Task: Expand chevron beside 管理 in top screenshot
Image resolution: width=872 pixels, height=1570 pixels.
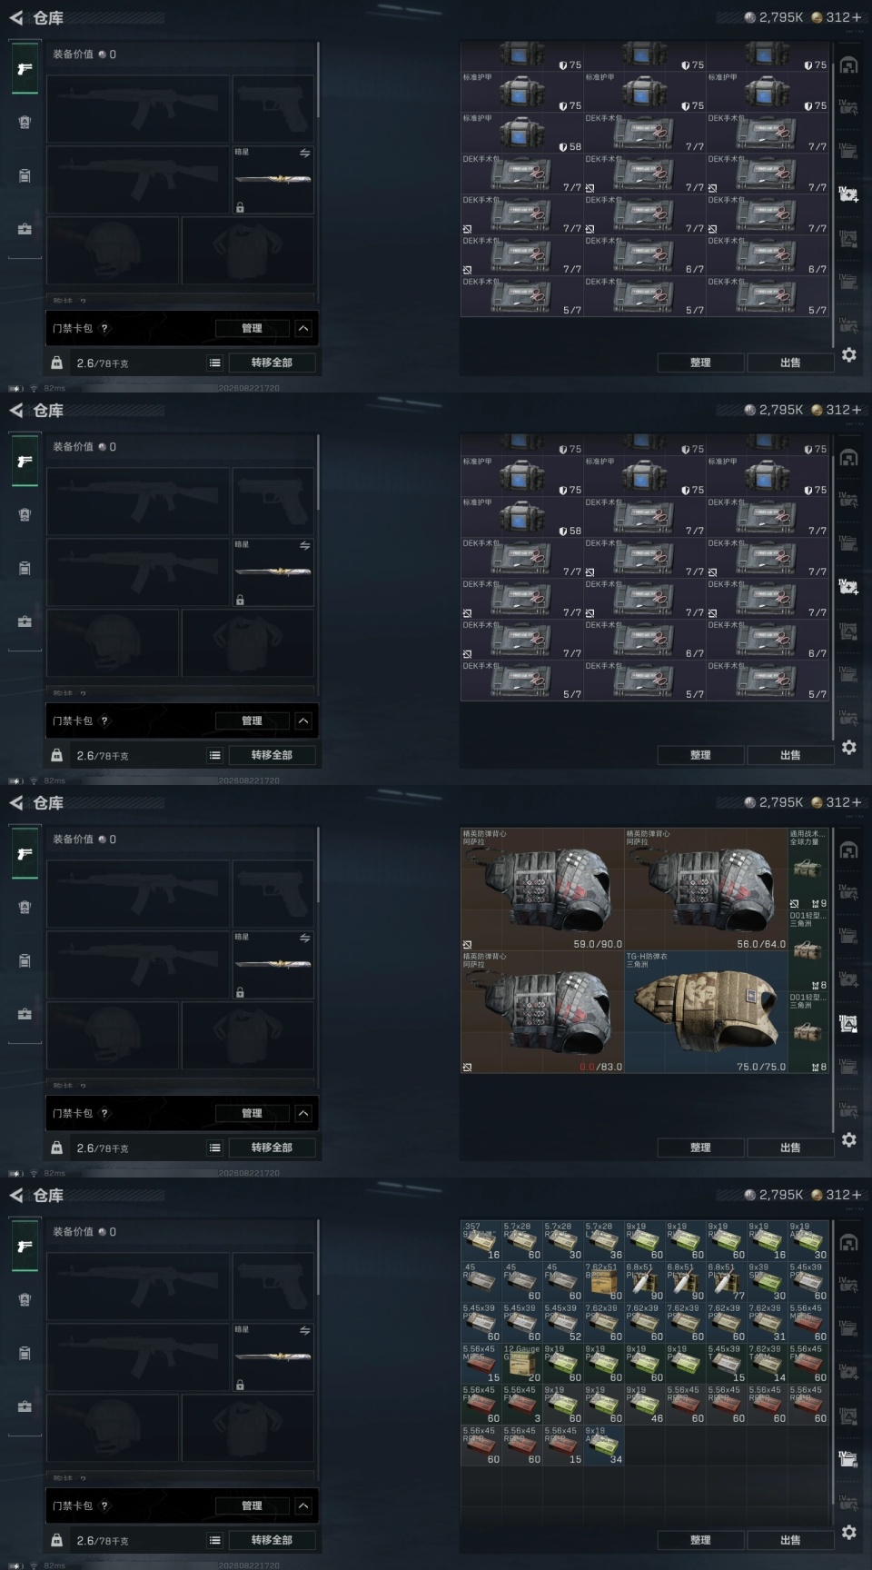Action: (x=303, y=328)
